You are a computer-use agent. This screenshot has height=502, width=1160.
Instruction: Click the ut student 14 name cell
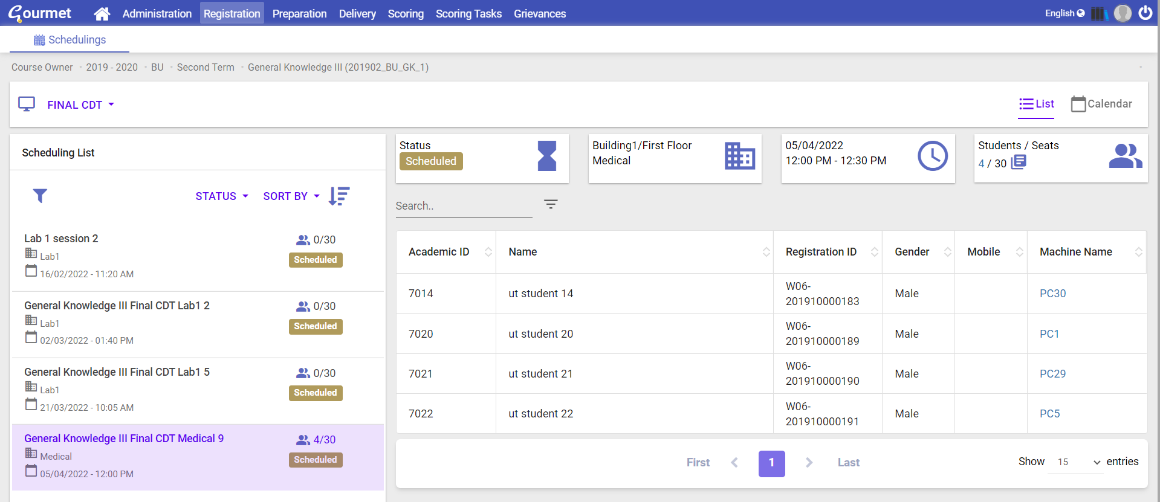[634, 294]
